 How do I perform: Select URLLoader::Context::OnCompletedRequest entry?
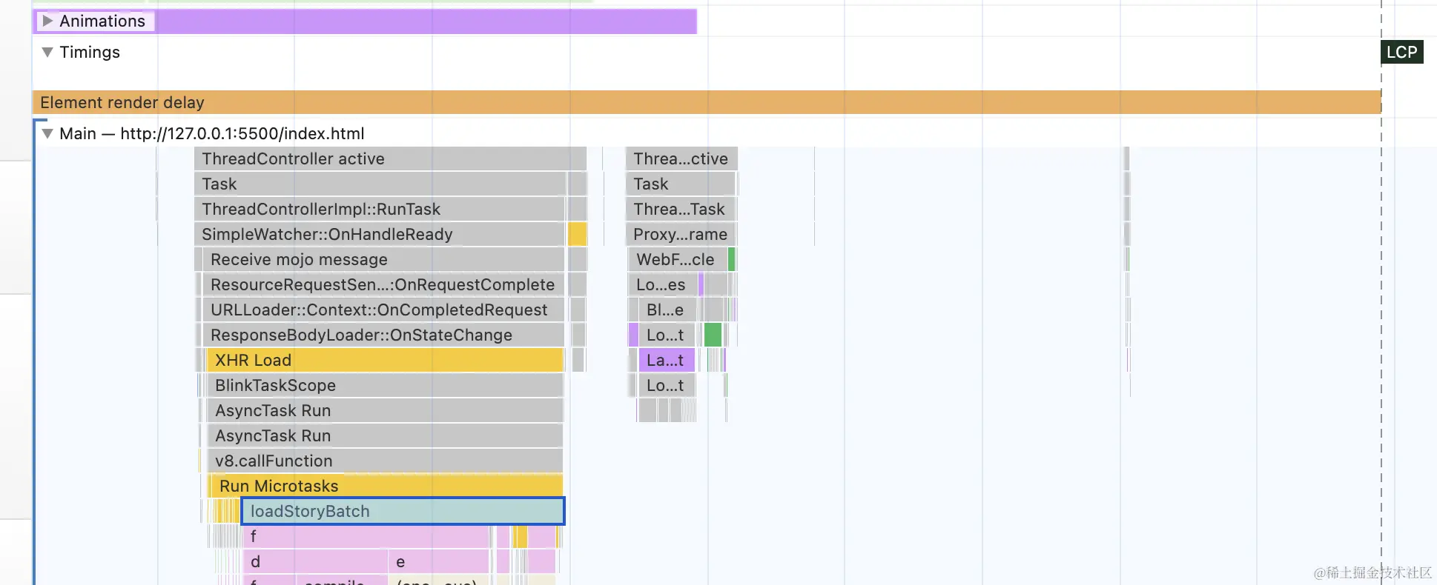tap(383, 310)
